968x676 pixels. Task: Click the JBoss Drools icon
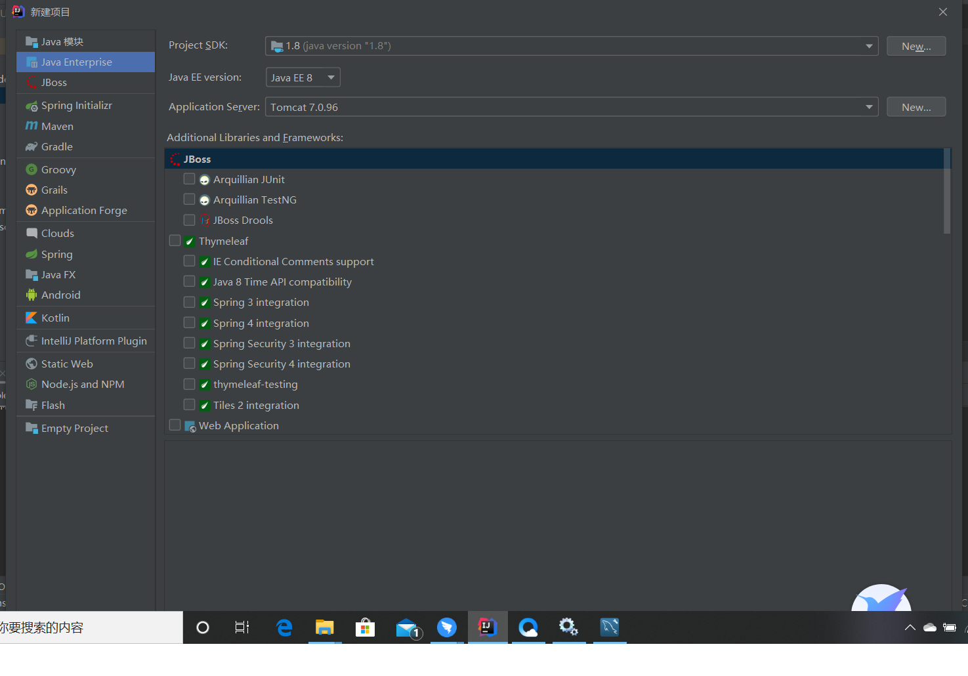coord(205,221)
